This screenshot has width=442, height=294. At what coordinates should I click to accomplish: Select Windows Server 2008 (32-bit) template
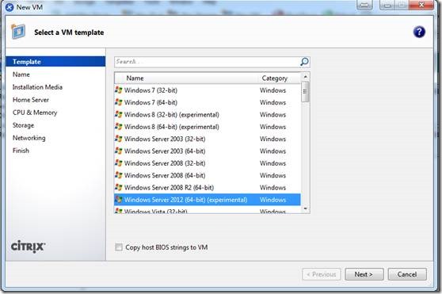click(208, 163)
